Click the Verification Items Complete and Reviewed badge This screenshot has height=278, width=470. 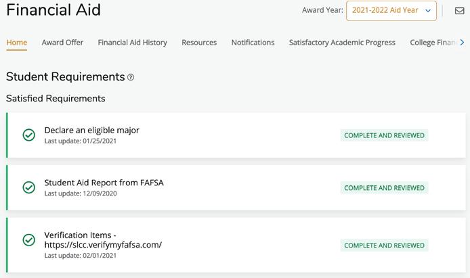(384, 246)
